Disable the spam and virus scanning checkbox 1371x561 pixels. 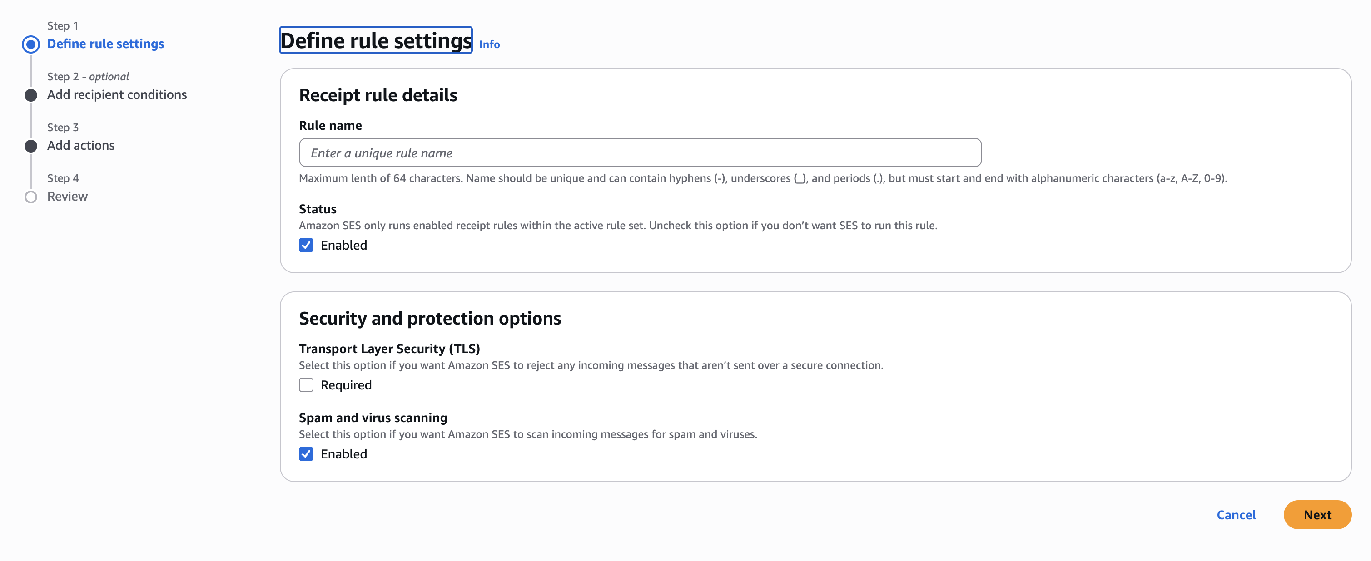306,454
